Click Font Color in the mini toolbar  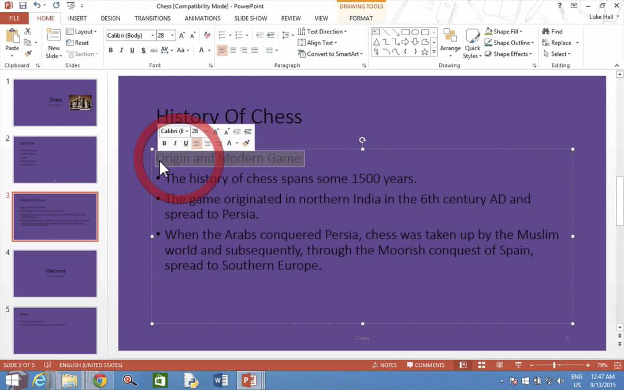point(229,143)
